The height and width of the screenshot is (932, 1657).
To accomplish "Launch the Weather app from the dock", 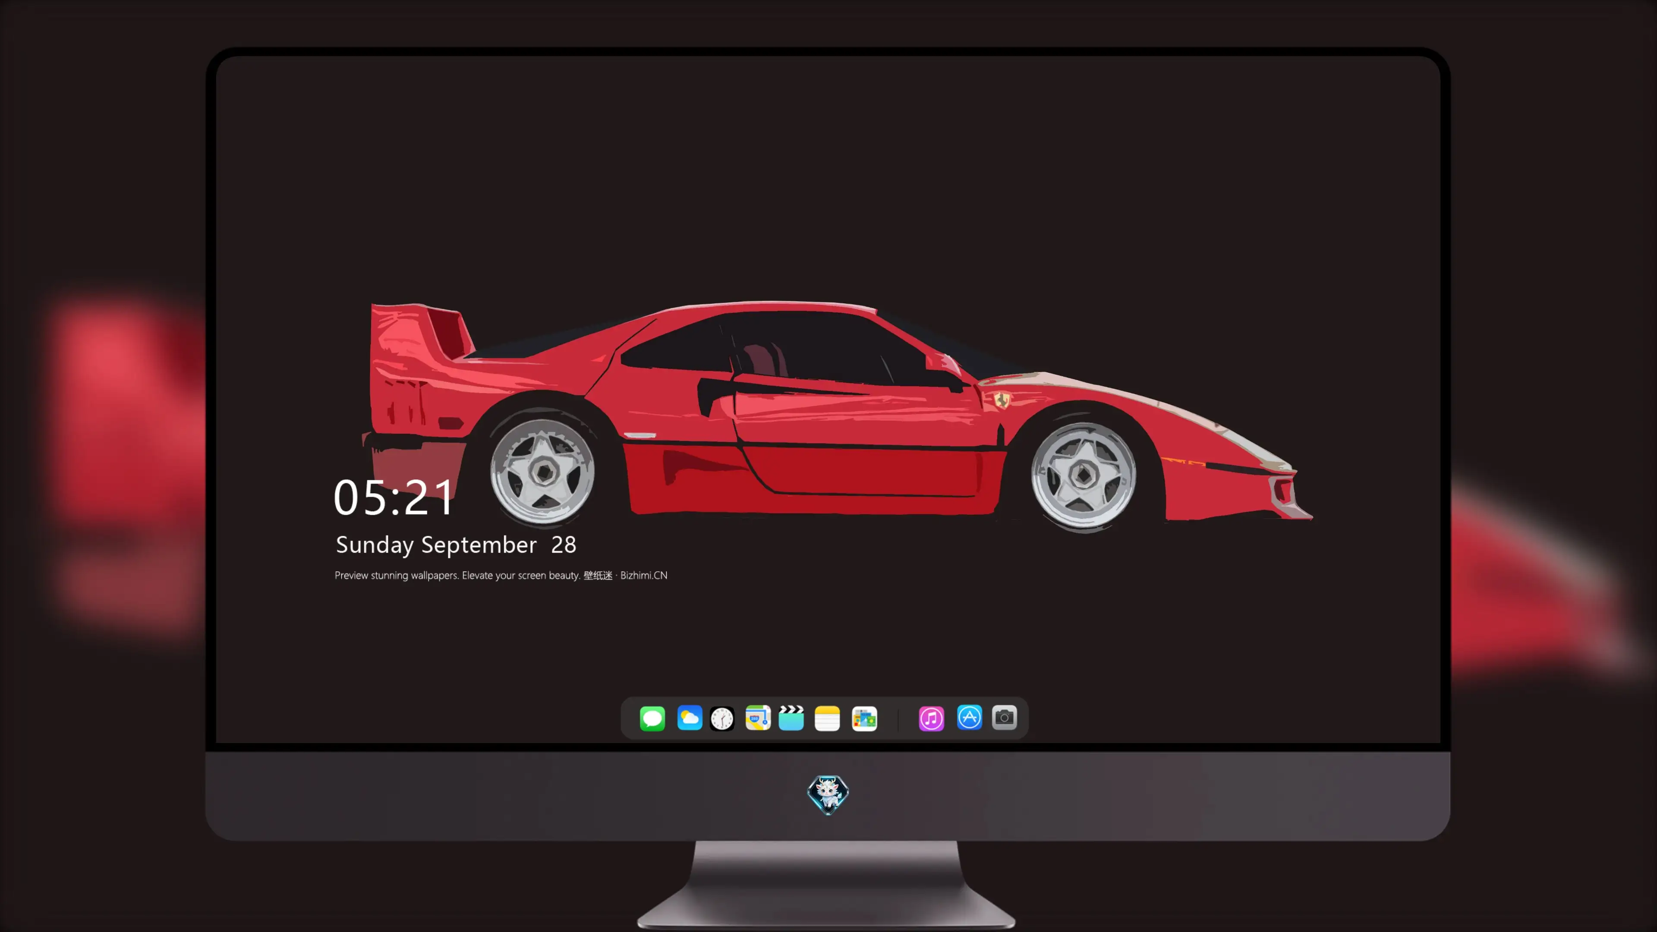I will click(690, 718).
